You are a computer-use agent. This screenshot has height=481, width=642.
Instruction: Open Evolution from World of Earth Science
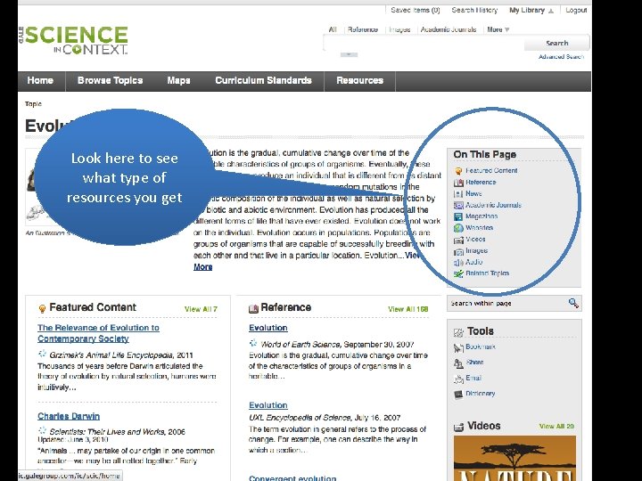tap(268, 328)
